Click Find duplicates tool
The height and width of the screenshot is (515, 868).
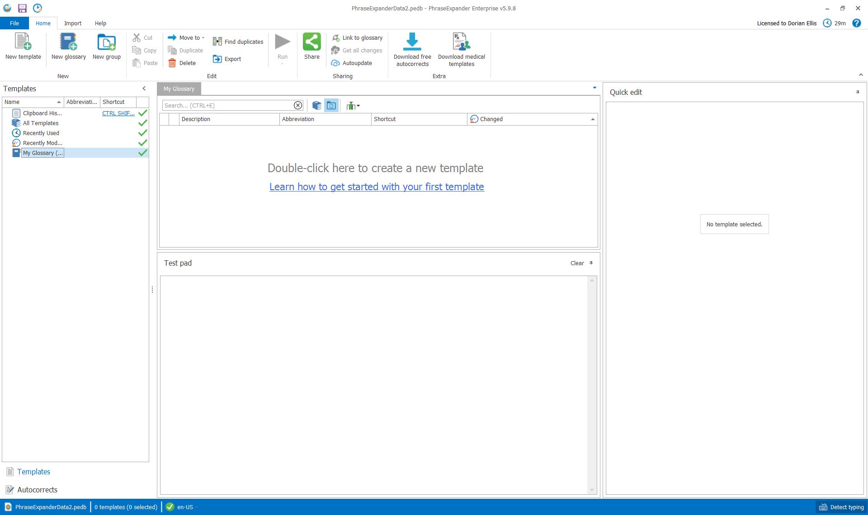point(238,42)
